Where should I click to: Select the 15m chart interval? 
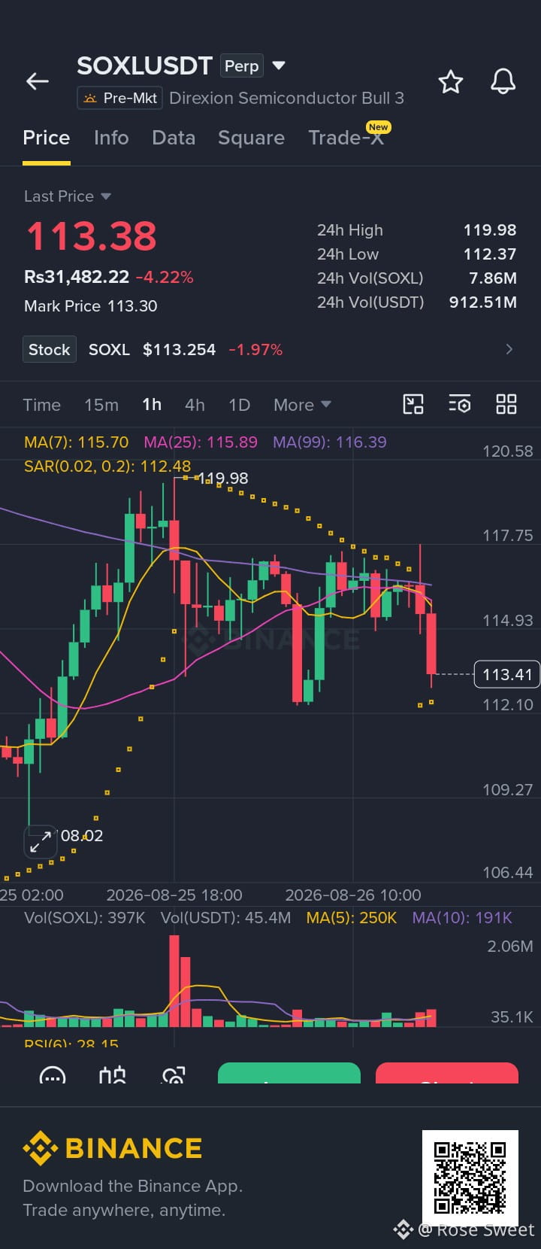pos(101,405)
